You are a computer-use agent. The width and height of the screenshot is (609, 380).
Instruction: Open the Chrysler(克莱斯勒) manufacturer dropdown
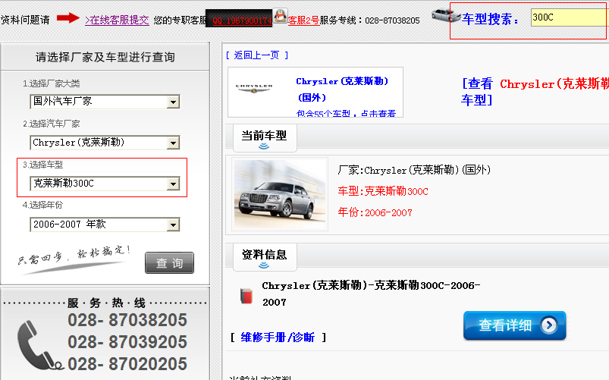click(x=105, y=143)
